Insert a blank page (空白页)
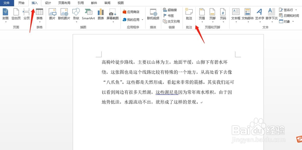The image size is (302, 150). 16,14
